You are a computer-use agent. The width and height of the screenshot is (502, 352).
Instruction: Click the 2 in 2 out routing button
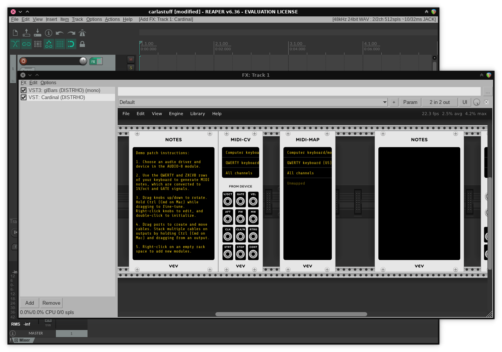(x=439, y=102)
